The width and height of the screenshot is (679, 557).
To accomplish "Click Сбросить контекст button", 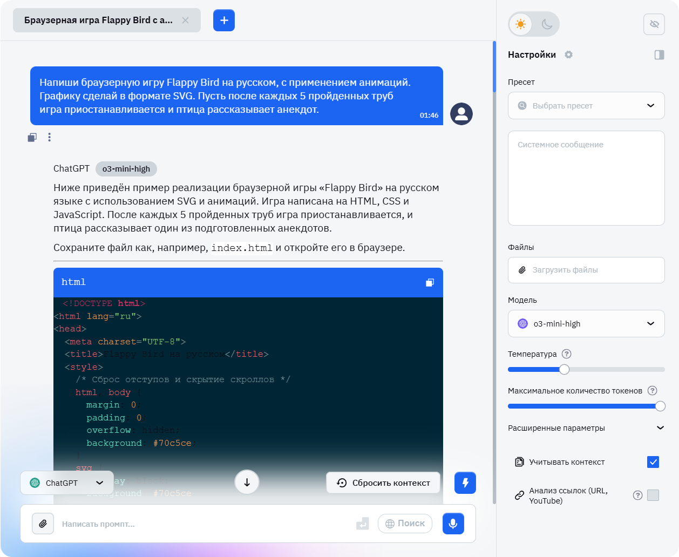I will click(x=383, y=483).
